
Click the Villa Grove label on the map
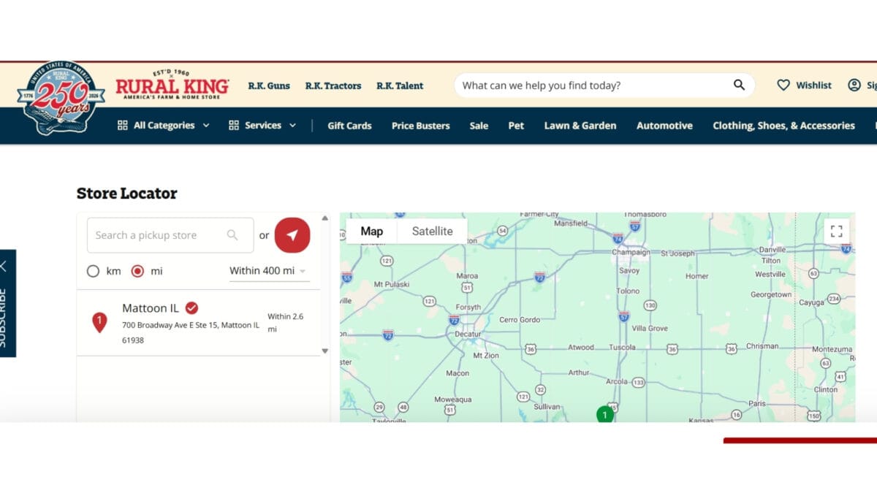point(650,329)
